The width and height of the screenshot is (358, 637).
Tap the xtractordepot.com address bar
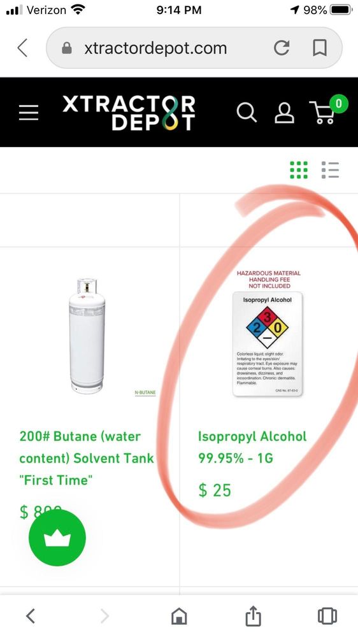pyautogui.click(x=194, y=48)
